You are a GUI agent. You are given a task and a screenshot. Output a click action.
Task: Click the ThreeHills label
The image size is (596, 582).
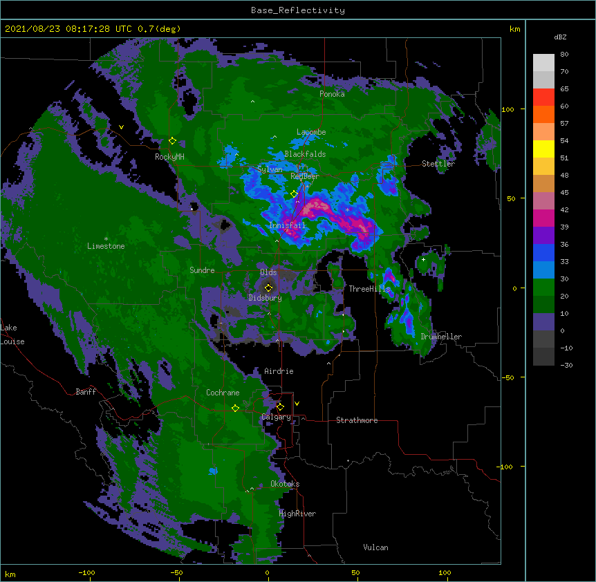coord(369,289)
